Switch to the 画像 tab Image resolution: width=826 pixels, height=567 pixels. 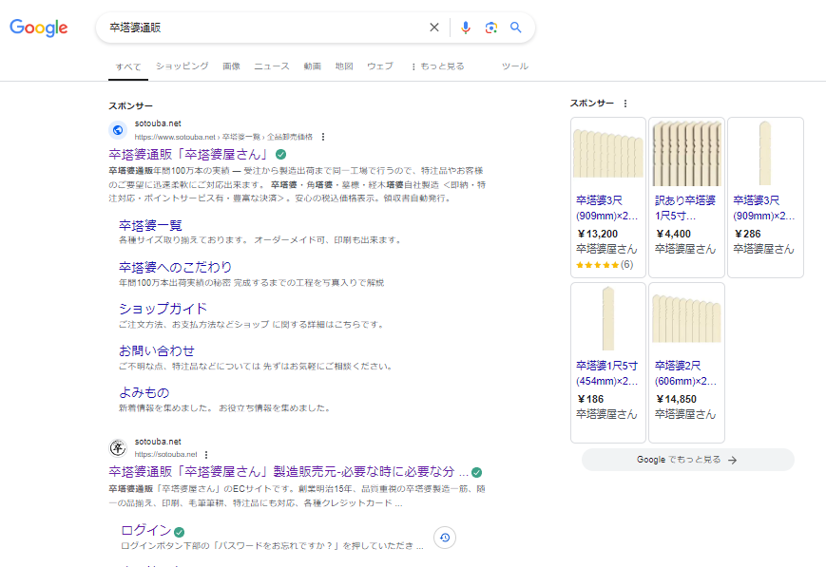coord(231,66)
